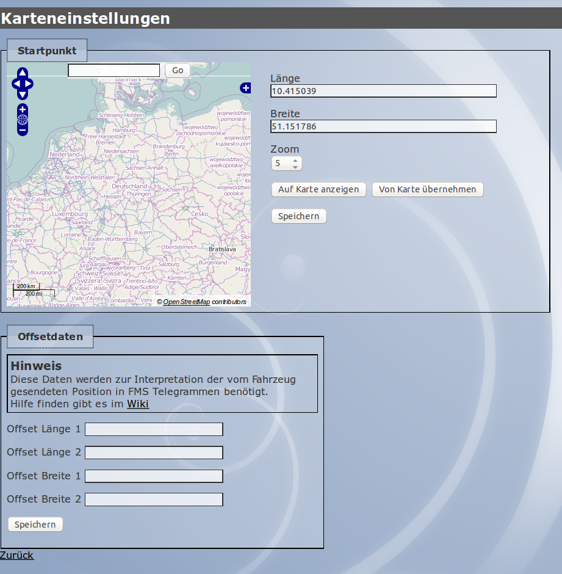Click Auf Karte anzeigen button

(319, 189)
